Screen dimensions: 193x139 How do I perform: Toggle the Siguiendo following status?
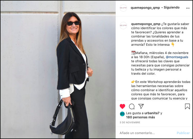coord(172,7)
